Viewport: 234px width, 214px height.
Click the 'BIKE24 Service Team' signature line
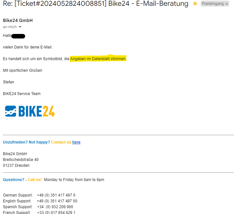click(22, 94)
